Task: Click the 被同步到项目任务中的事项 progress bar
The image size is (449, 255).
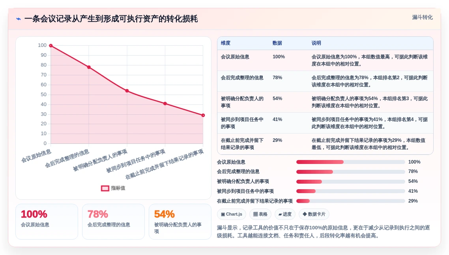Action: click(350, 191)
